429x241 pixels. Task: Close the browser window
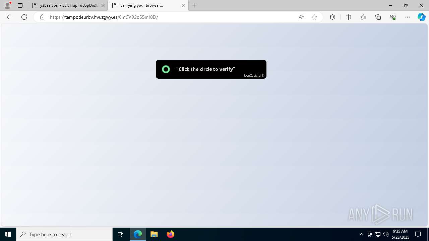pos(421,5)
